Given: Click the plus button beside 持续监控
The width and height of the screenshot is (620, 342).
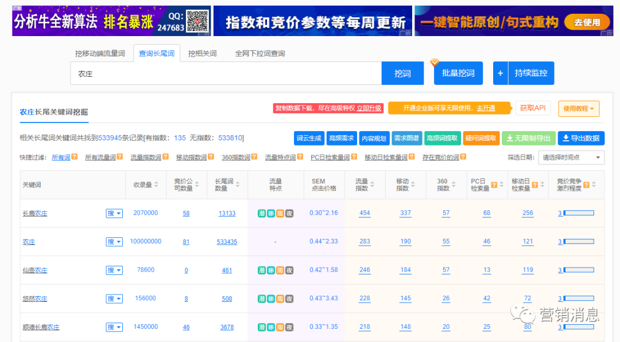Looking at the screenshot, I should tap(500, 73).
